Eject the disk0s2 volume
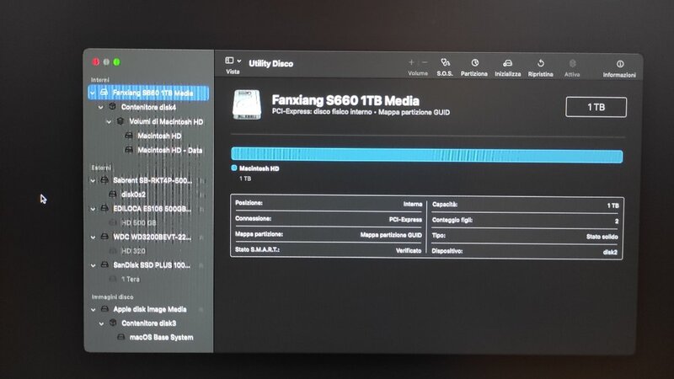The height and width of the screenshot is (379, 674). 202,195
